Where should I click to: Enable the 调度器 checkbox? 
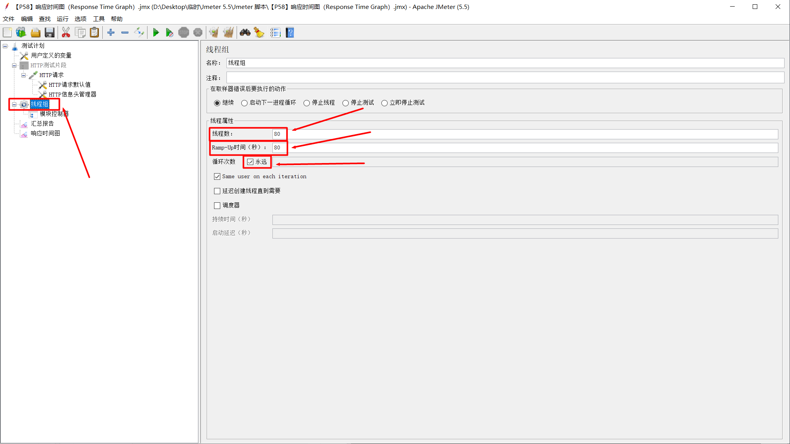pos(217,205)
